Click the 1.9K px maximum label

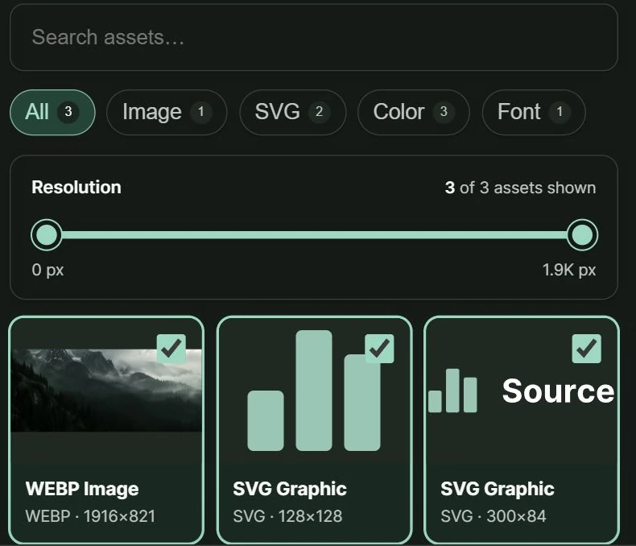coord(569,270)
